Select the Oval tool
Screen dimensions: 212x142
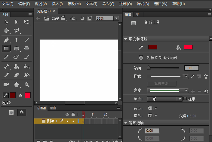17,49
